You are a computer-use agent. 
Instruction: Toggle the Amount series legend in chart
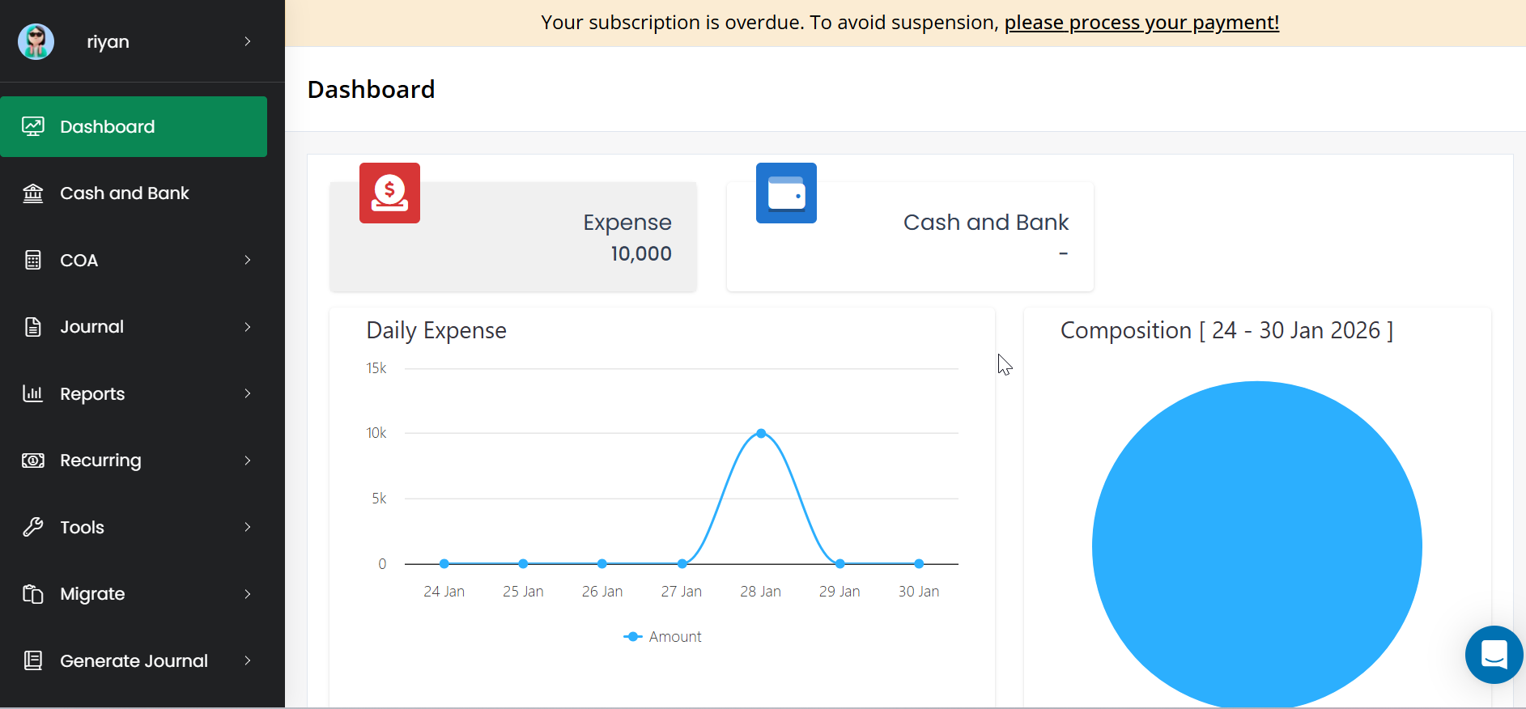click(x=663, y=637)
